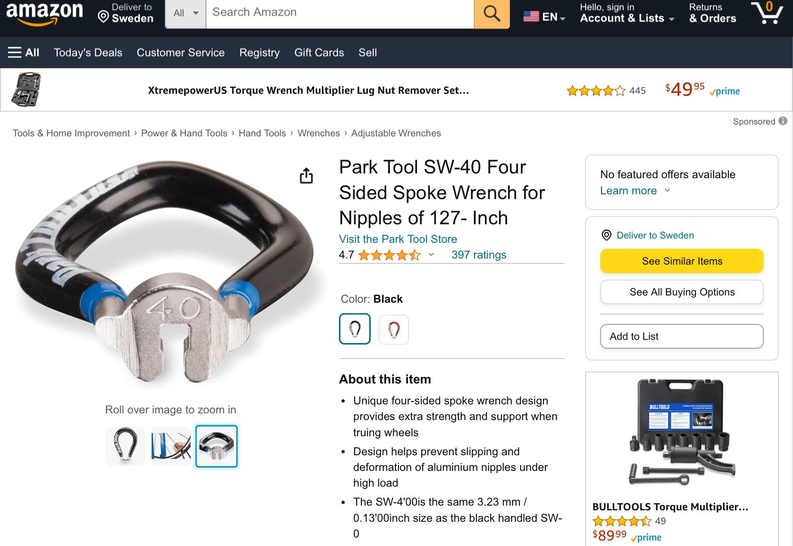Expand the Account & Lists menu
The height and width of the screenshot is (546, 793).
coord(627,18)
